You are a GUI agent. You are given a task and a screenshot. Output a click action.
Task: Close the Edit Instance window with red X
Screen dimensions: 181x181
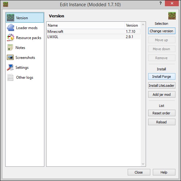pos(172,3)
